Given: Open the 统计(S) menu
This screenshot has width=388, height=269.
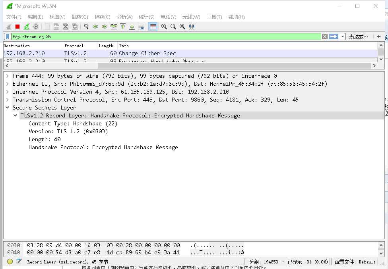Looking at the screenshot, I should [146, 17].
